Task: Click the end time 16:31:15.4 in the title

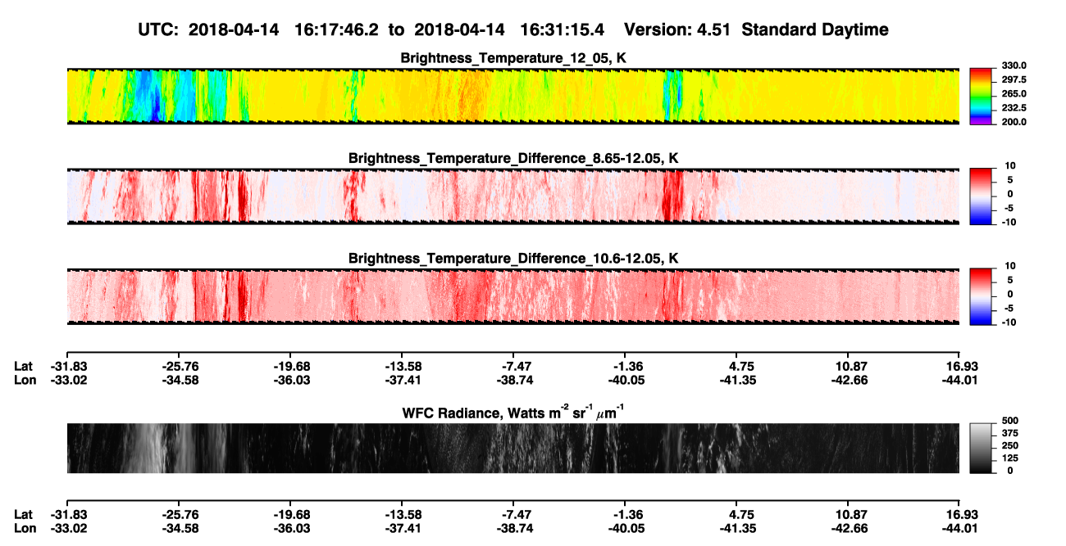Action: (x=562, y=29)
